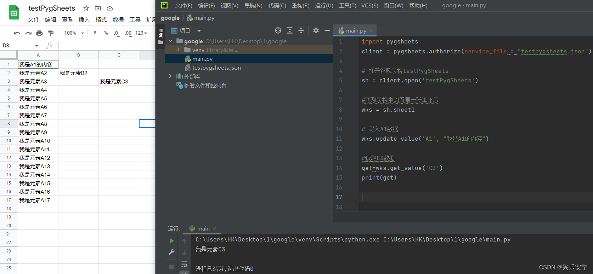Select cell containing 我是A1的内容
The height and width of the screenshot is (274, 593).
point(38,64)
